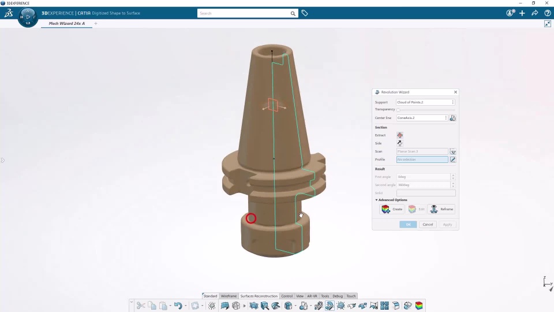This screenshot has width=554, height=312.
Task: Switch to the Wireframe tab
Action: [229, 296]
